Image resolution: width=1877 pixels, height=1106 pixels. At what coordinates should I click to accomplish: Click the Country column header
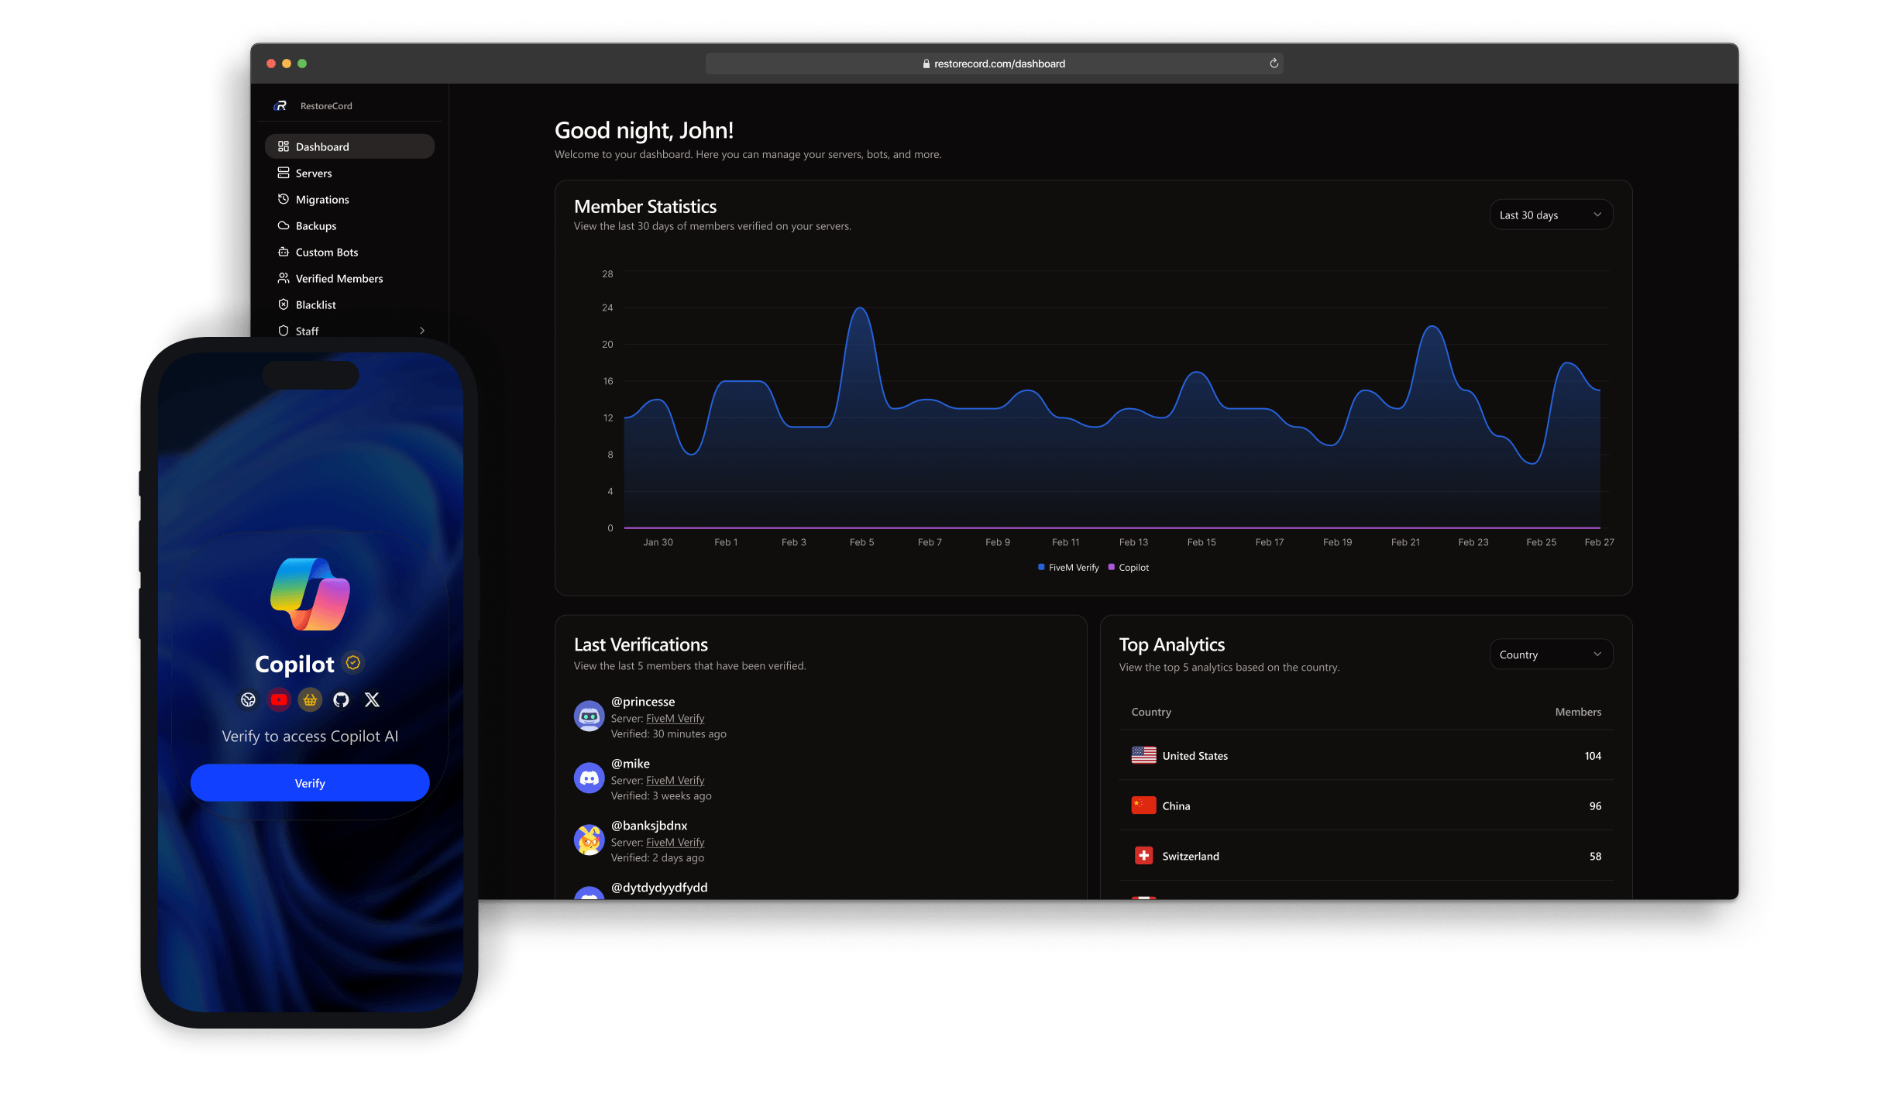[x=1151, y=712]
